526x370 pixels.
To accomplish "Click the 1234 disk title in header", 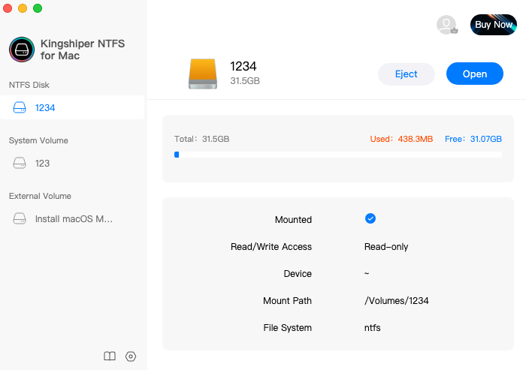I will point(243,66).
